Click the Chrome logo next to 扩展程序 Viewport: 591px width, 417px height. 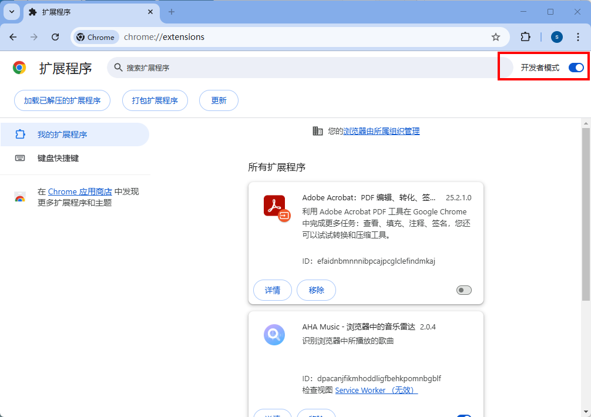(19, 68)
